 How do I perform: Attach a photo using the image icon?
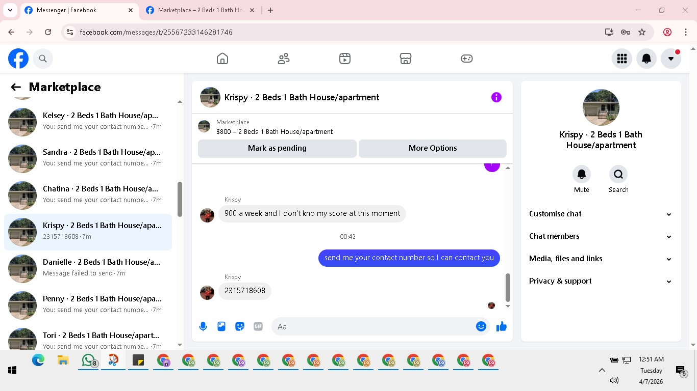pyautogui.click(x=221, y=326)
